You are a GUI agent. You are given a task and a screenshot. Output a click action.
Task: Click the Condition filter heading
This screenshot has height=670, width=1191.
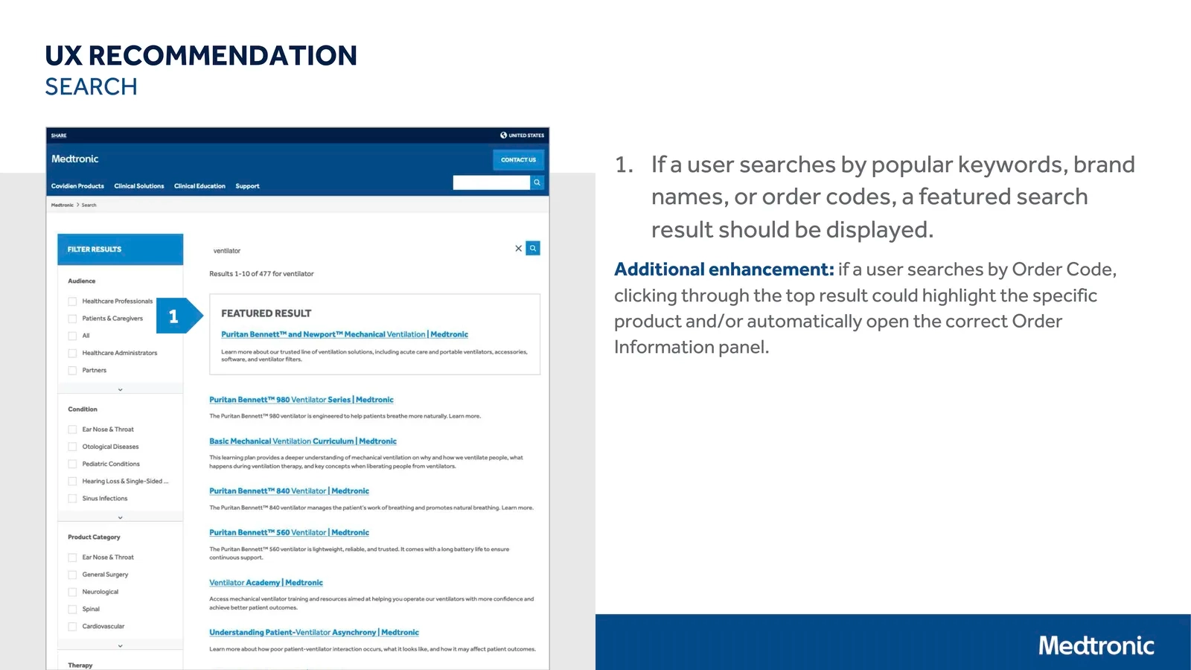(83, 409)
